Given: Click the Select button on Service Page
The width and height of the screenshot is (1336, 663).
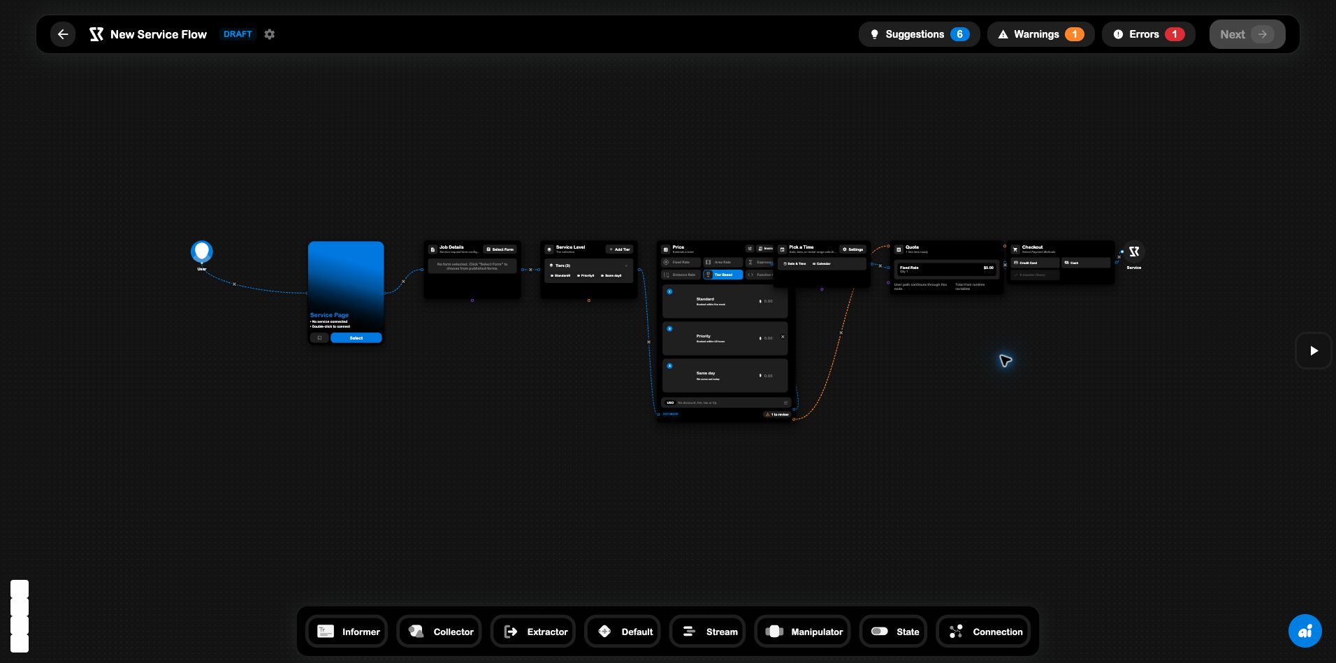Looking at the screenshot, I should (356, 338).
